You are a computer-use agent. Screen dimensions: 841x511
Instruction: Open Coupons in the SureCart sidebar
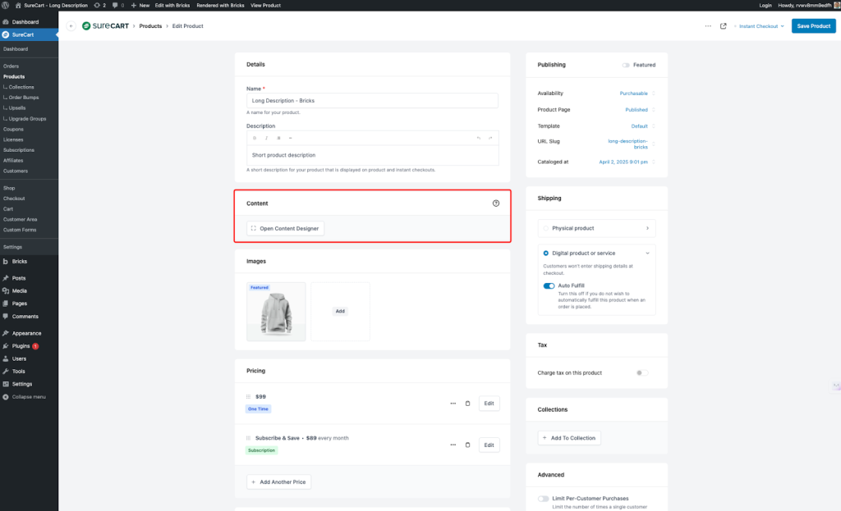(x=13, y=129)
